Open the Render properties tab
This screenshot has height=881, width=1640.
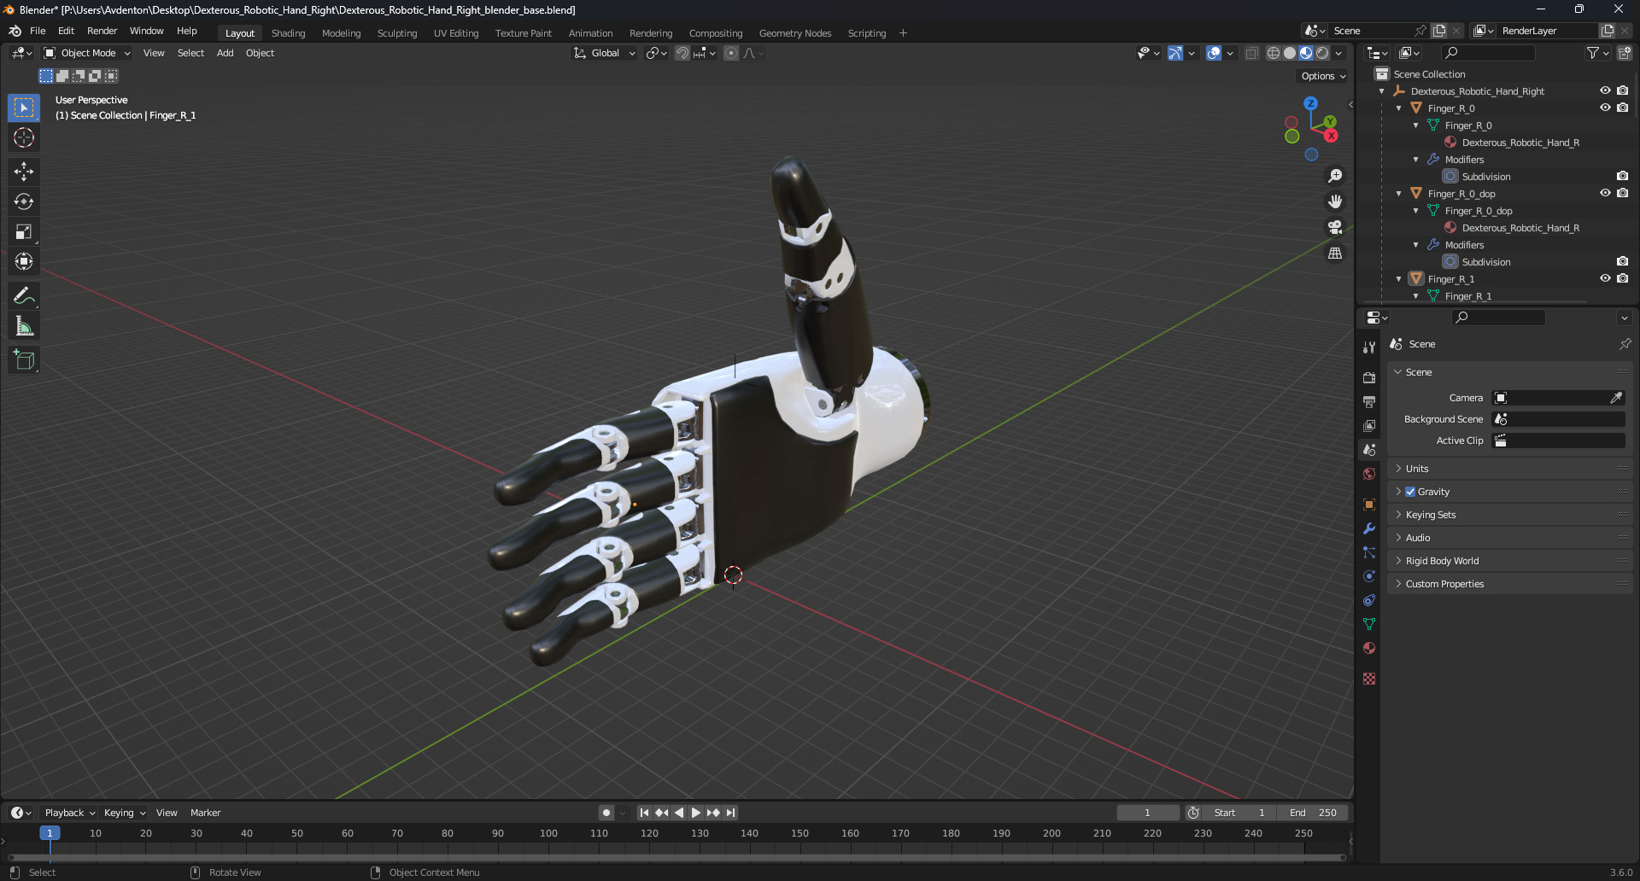click(x=1369, y=377)
